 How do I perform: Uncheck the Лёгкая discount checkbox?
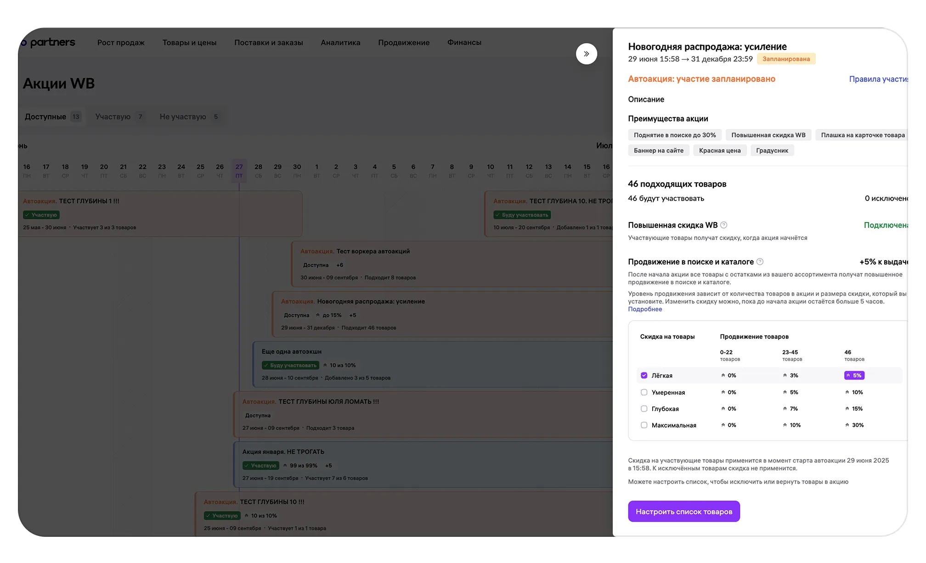click(x=644, y=375)
